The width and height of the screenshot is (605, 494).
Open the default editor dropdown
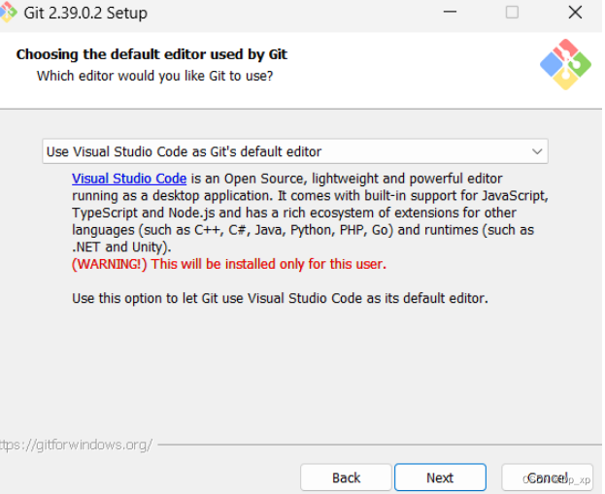[x=295, y=151]
